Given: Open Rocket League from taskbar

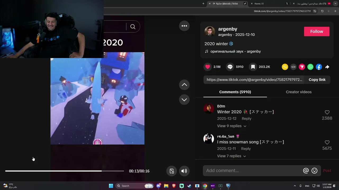Looking at the screenshot, I should [228, 186].
